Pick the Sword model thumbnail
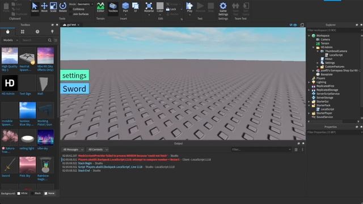The height and width of the screenshot is (204, 363). [10, 165]
